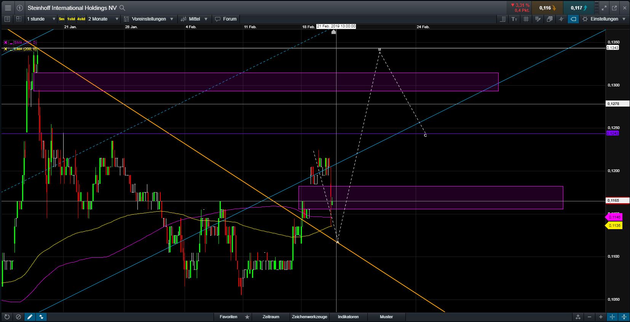Click the yellow EMA value 0,1136 tag
The image size is (630, 322).
coord(614,225)
